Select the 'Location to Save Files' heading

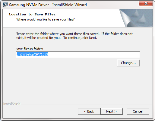tap(32, 14)
